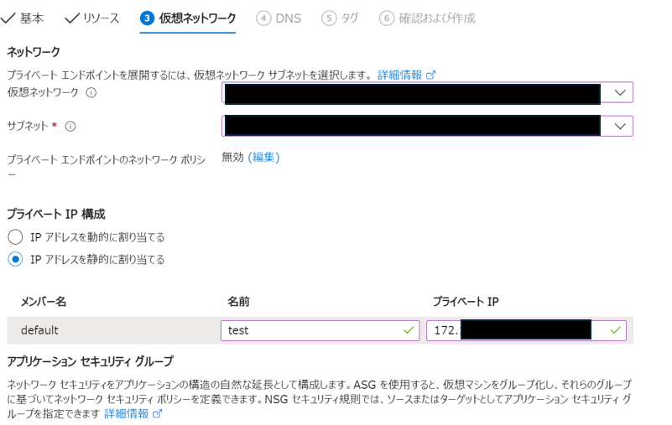This screenshot has height=425, width=672.
Task: Click the 名前 field containing test
Action: pos(320,330)
